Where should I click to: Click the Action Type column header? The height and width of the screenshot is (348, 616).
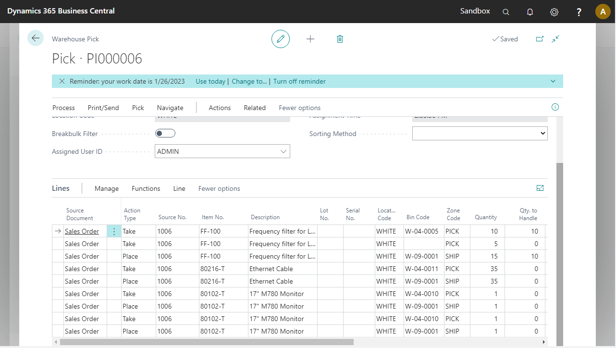pos(132,214)
